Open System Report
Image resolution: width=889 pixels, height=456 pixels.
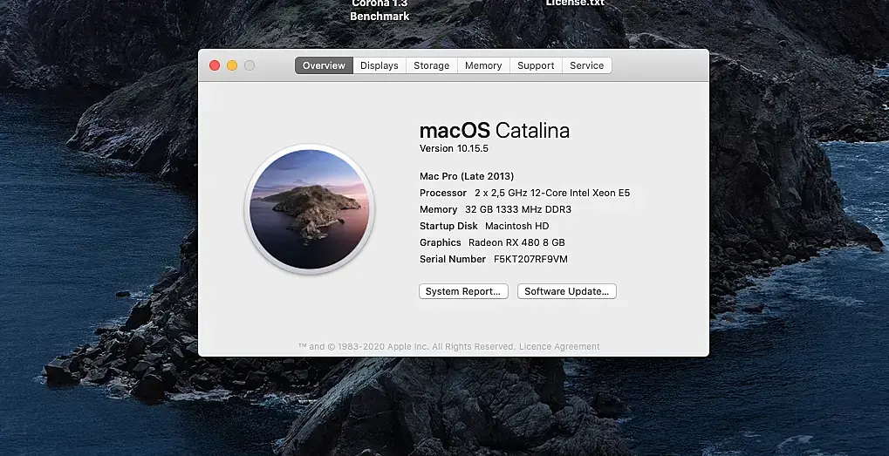[463, 291]
